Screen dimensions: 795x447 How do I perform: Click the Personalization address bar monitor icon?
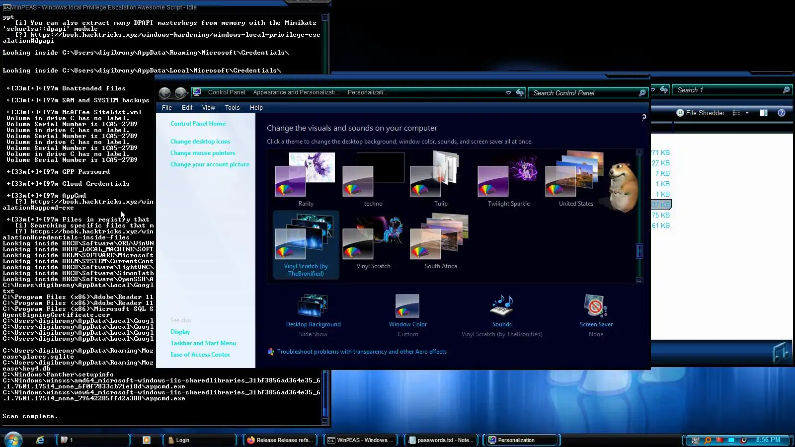(x=197, y=92)
